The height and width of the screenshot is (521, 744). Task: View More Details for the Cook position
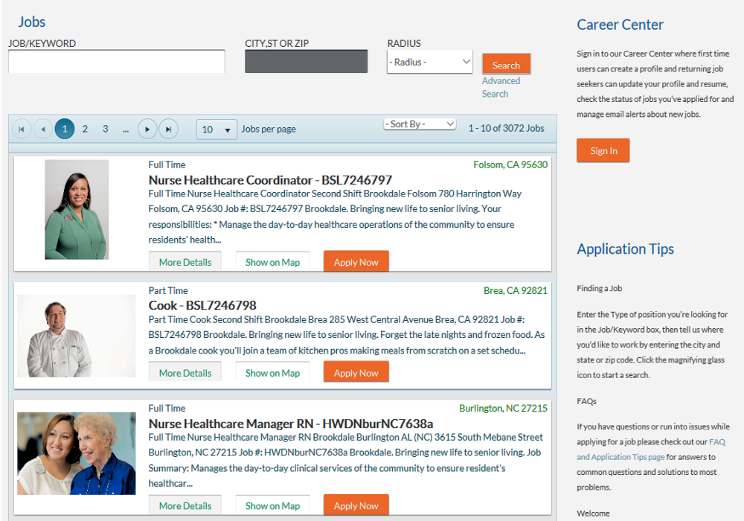point(185,371)
